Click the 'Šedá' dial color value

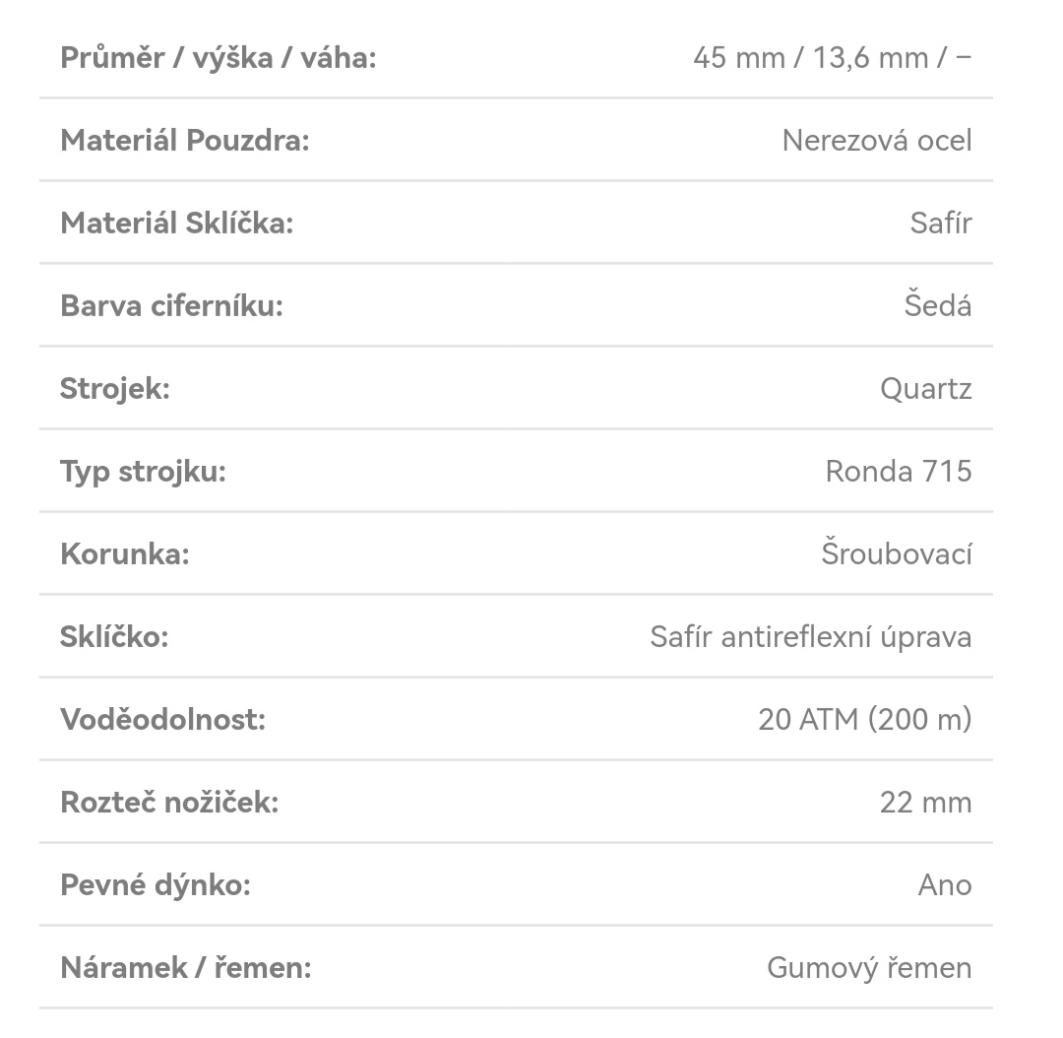point(938,304)
